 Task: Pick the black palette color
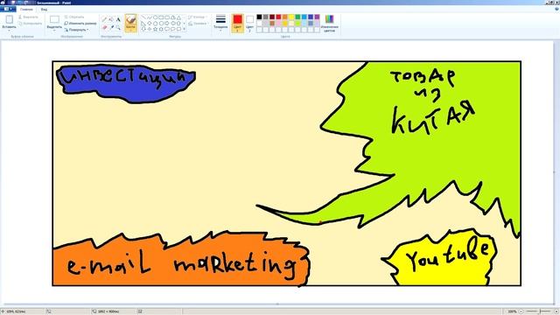coord(259,17)
